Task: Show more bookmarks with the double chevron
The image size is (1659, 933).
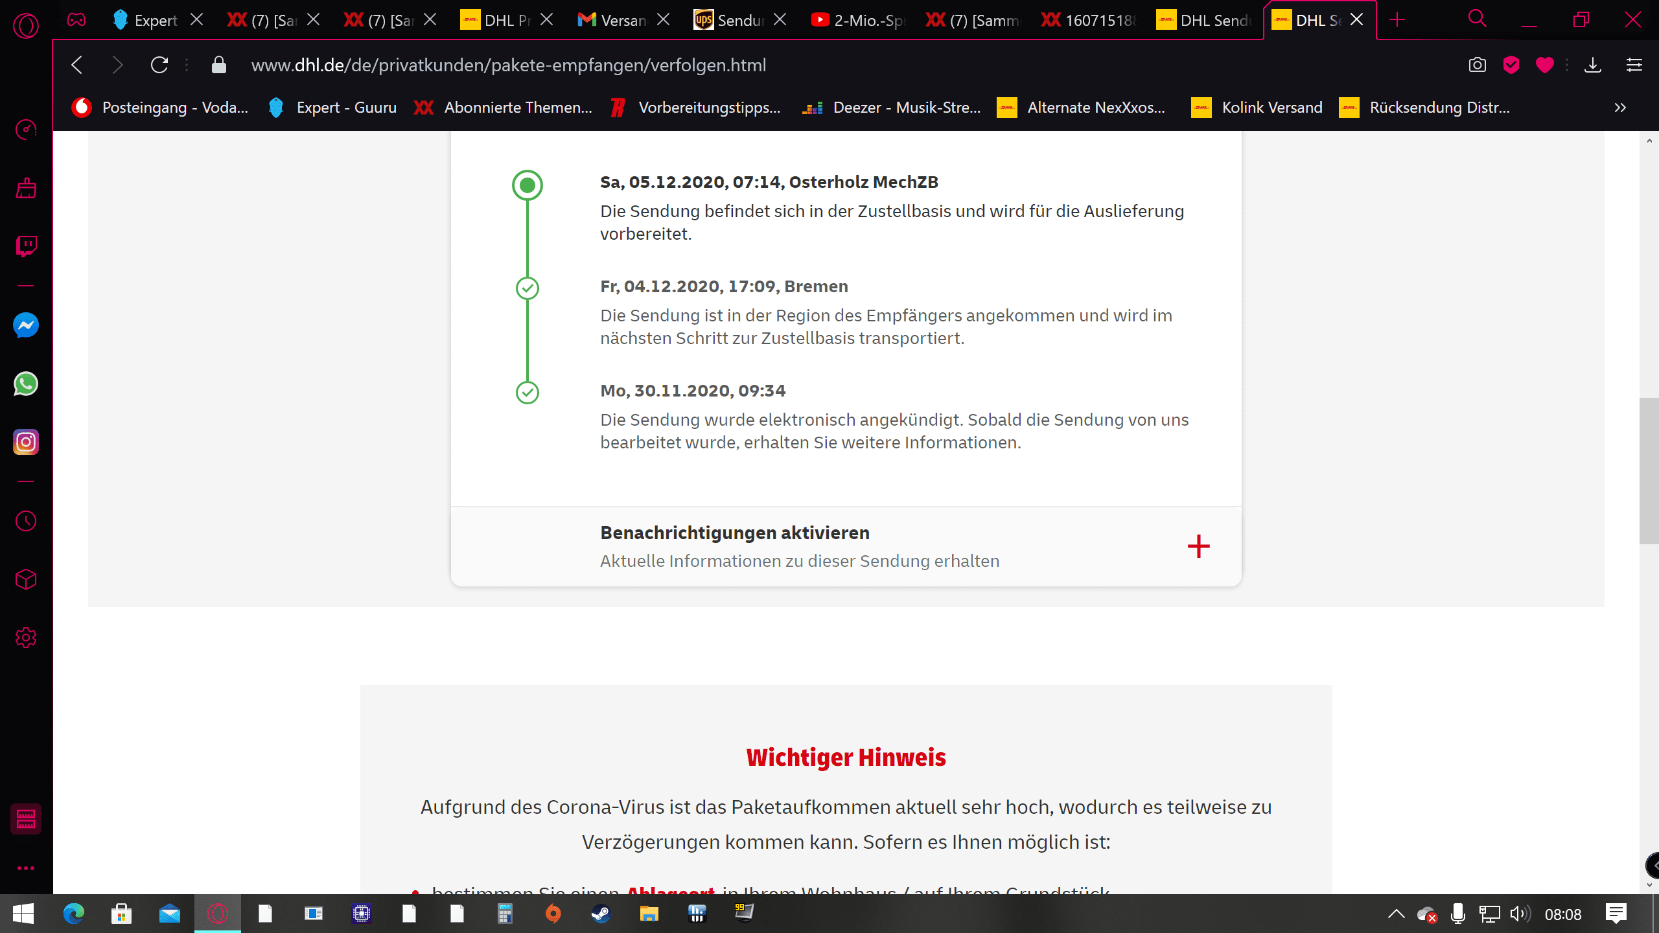Action: pyautogui.click(x=1620, y=108)
